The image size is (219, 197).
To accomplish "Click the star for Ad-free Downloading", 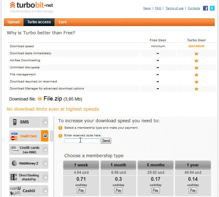I will 196,60.
